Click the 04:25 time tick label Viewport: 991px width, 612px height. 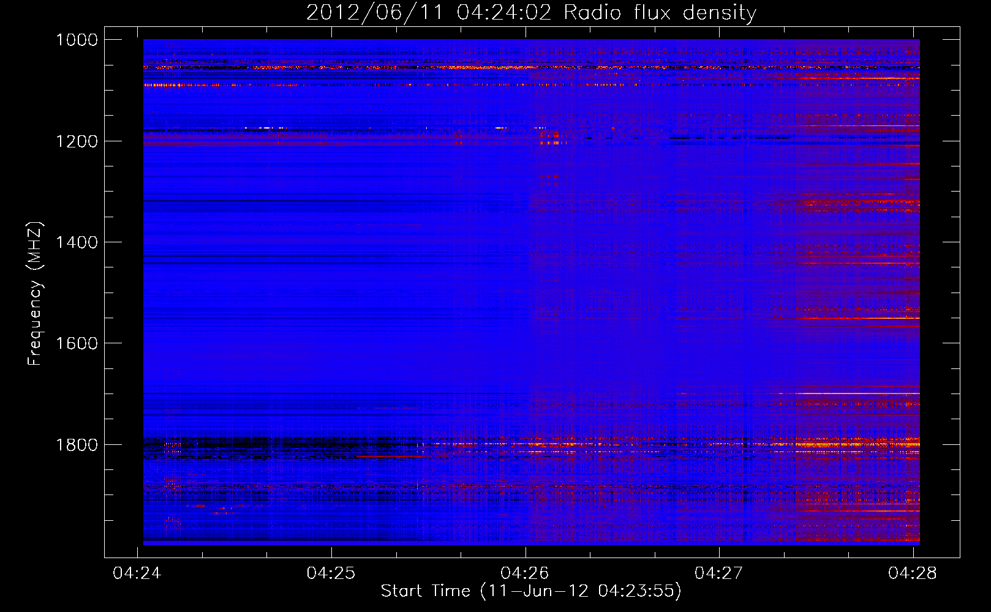[331, 573]
